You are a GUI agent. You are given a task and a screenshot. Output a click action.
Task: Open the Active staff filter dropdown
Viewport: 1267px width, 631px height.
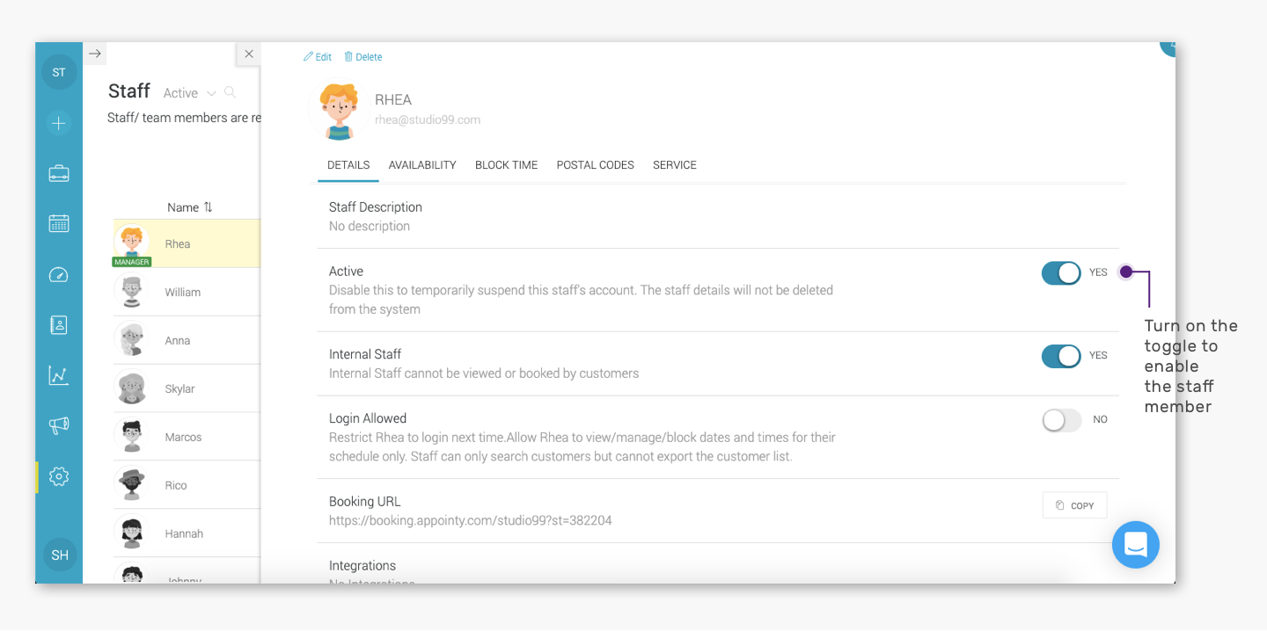coord(189,93)
